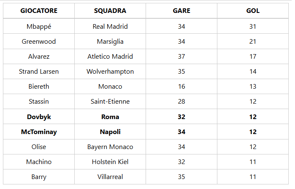This screenshot has height=189, width=295.
Task: Click Greenwood in the player column
Action: pos(39,42)
